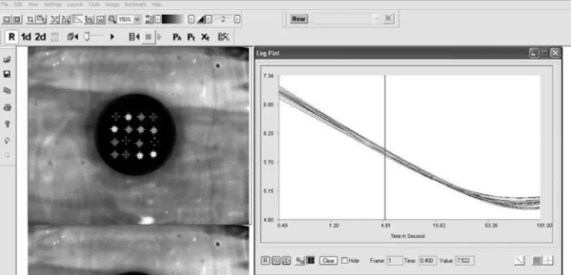
Task: Click the icon right of Xt
Action: (223, 37)
